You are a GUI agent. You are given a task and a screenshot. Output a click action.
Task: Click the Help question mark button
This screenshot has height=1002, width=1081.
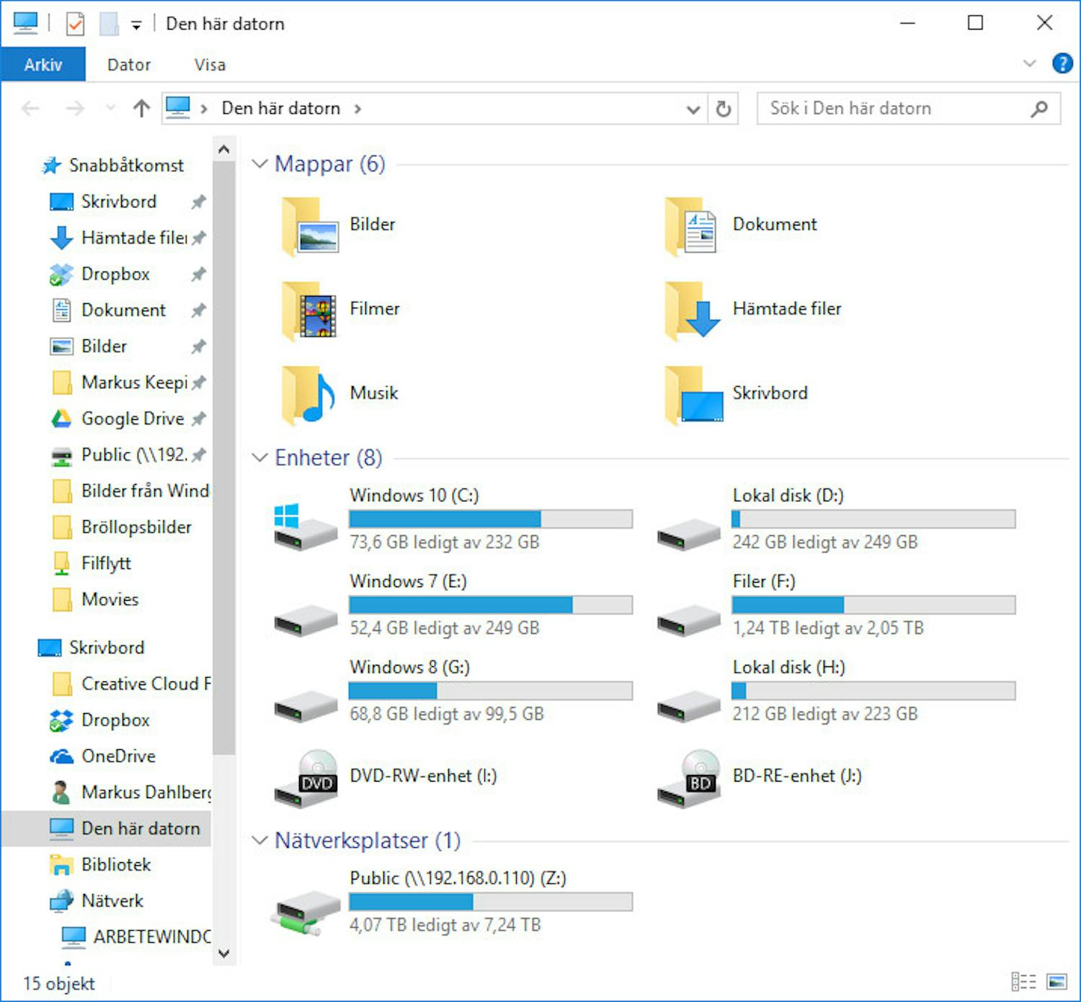point(1062,63)
